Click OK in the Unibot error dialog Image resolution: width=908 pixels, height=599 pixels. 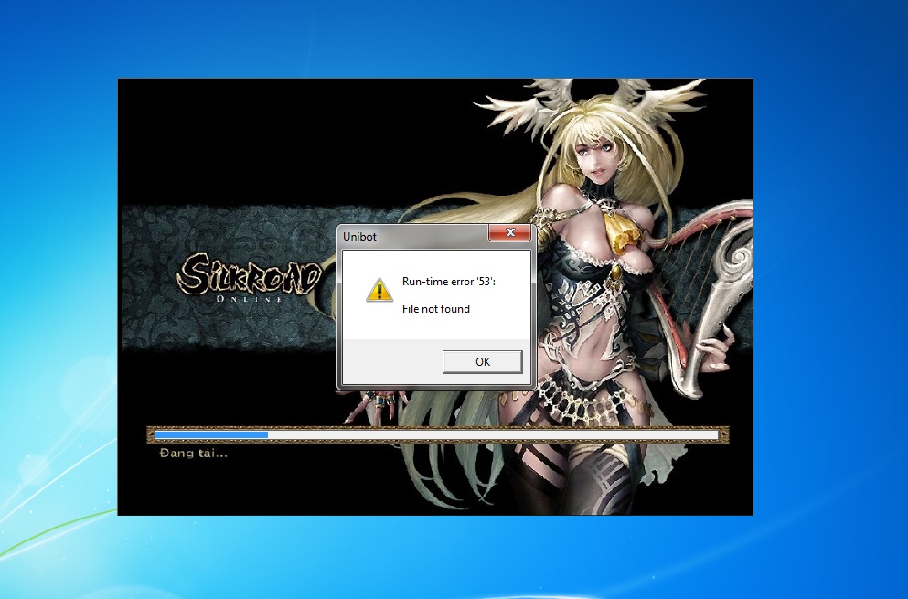click(x=483, y=361)
